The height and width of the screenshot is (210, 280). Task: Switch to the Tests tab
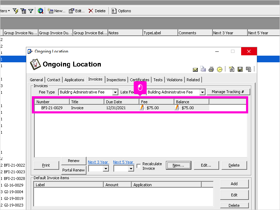pyautogui.click(x=158, y=80)
